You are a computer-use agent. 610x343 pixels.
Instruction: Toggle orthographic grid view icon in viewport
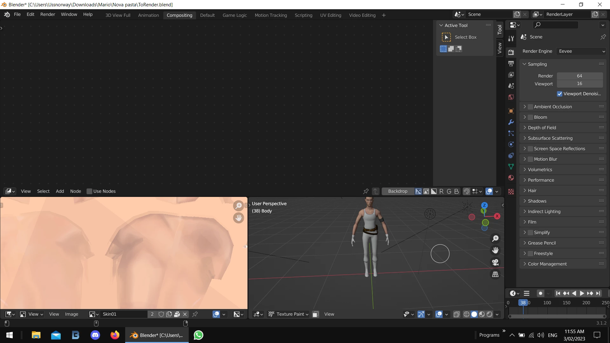[x=495, y=274]
